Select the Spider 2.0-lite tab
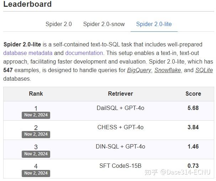 [154, 24]
